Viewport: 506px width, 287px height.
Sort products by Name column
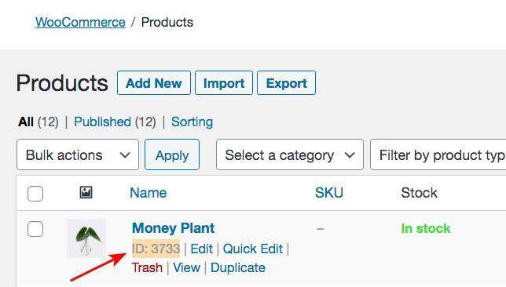click(x=148, y=193)
